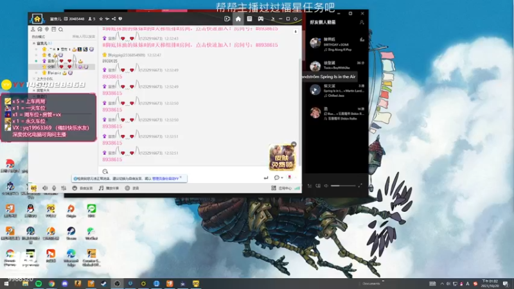Viewport: 514px width, 289px height.
Task: Open the list/template tab icon in the YY header
Action: [249, 19]
